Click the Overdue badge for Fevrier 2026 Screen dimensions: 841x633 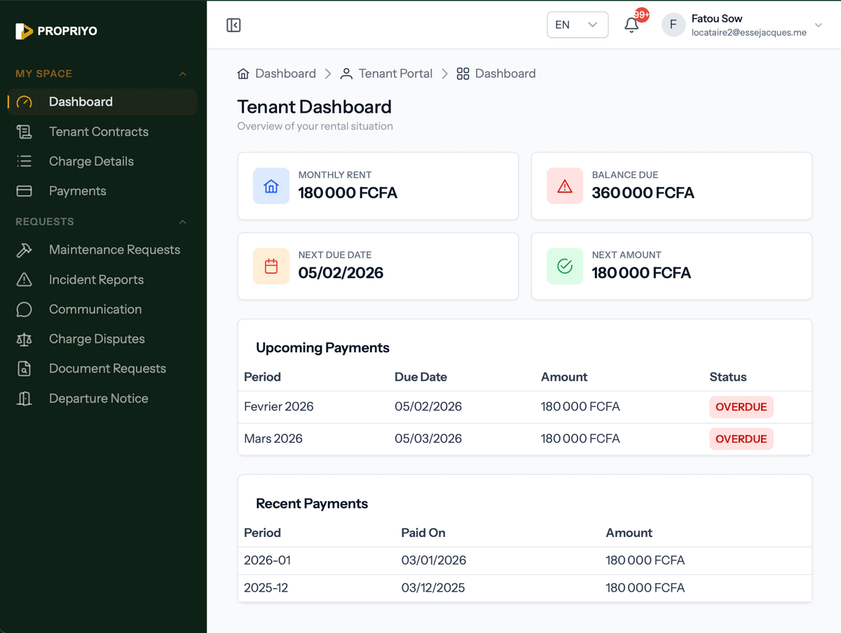click(x=741, y=407)
